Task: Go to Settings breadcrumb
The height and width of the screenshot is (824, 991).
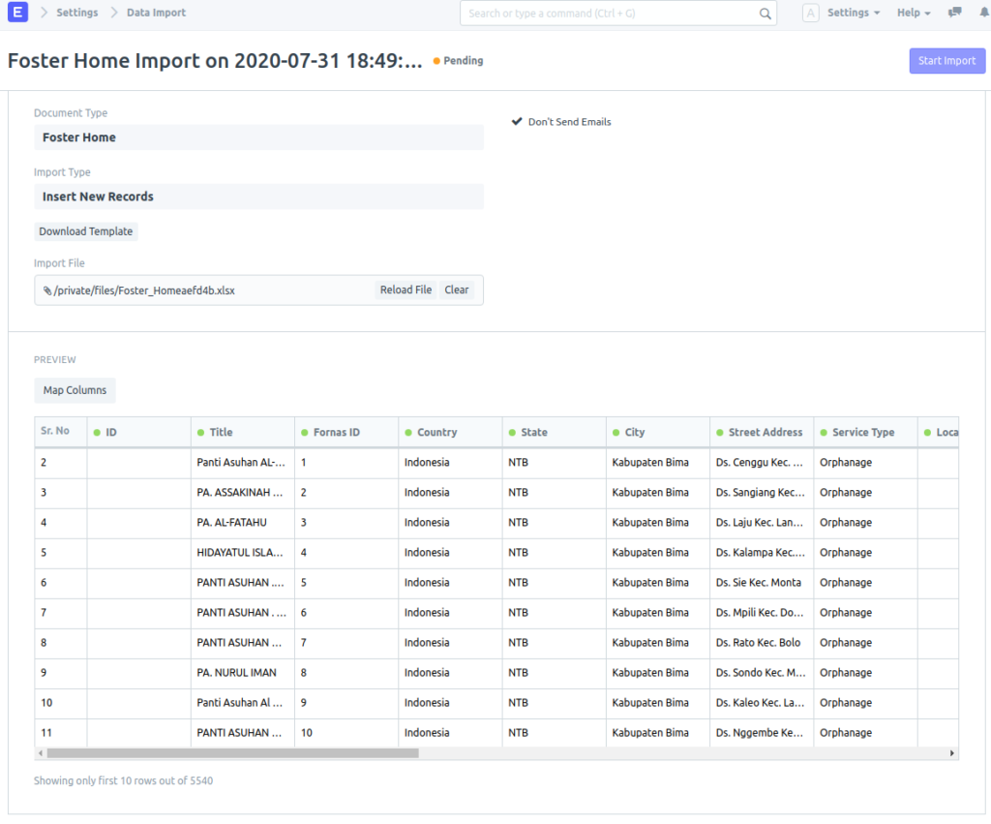Action: coord(76,13)
